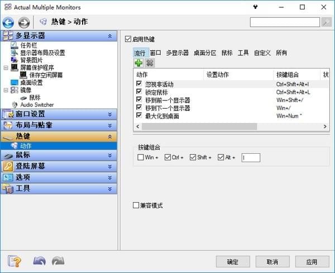The image size is (335, 273).
Task: Click the search box at top right
Action: tap(285, 22)
